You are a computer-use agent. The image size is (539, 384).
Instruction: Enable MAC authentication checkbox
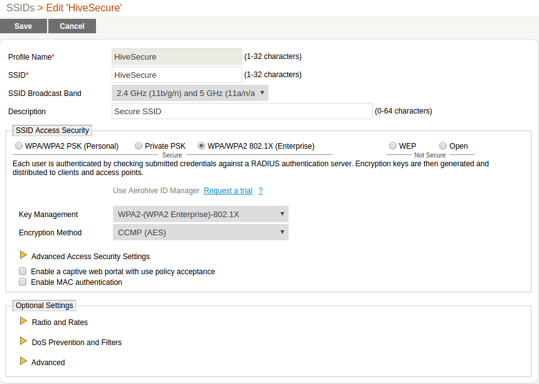tap(23, 282)
